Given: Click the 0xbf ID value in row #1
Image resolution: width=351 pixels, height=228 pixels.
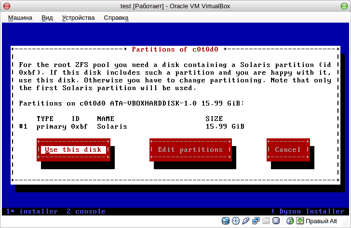Looking at the screenshot, I should [79, 126].
